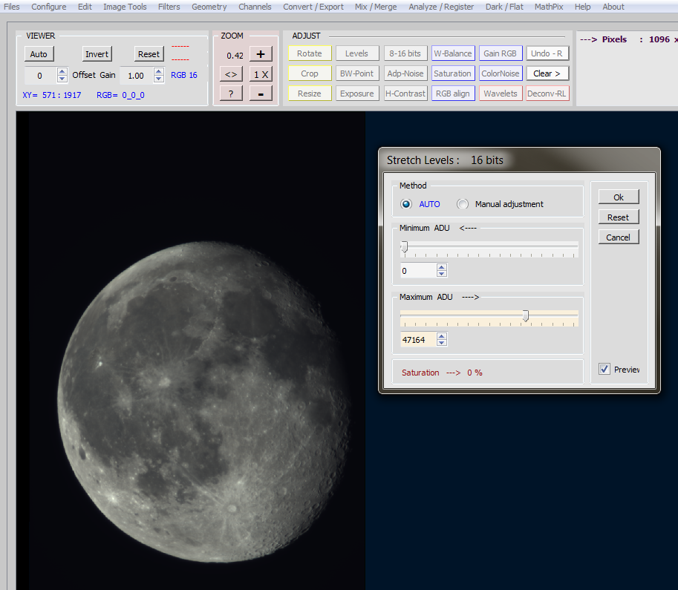678x590 pixels.
Task: Select the Rotate tool
Action: tap(309, 53)
